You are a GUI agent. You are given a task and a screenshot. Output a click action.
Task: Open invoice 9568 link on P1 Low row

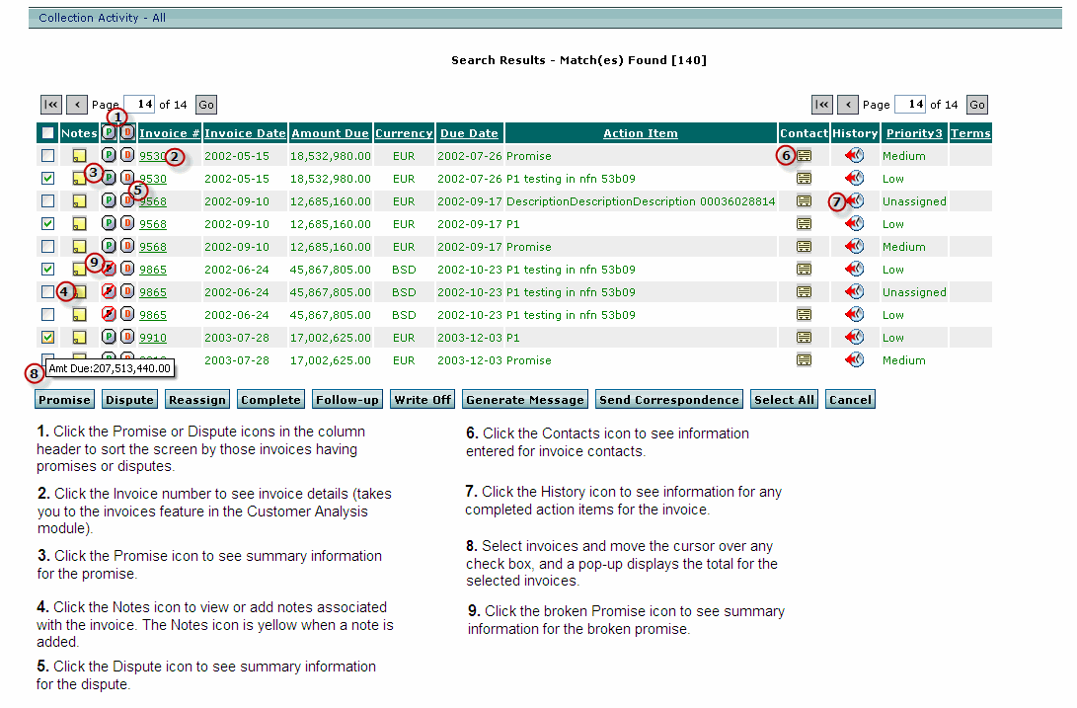[x=153, y=224]
